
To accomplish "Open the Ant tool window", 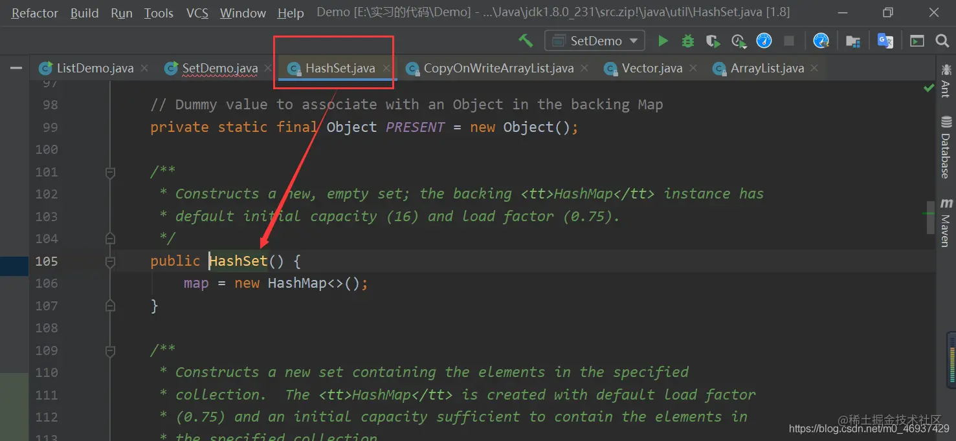I will coord(946,80).
